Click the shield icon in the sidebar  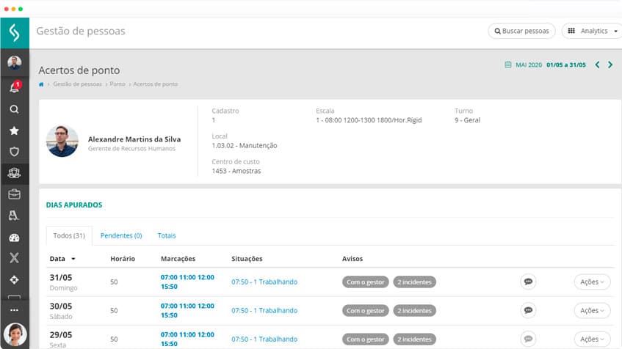tap(14, 152)
